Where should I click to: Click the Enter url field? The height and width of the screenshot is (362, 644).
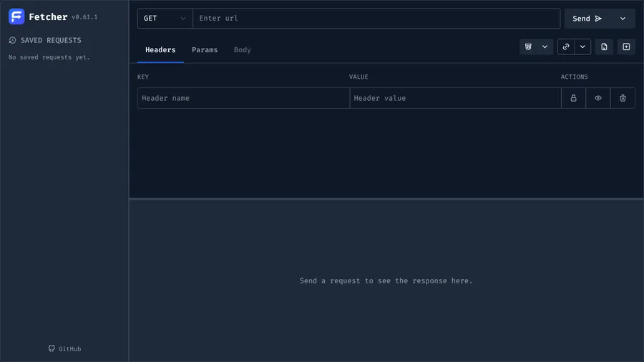(x=376, y=19)
